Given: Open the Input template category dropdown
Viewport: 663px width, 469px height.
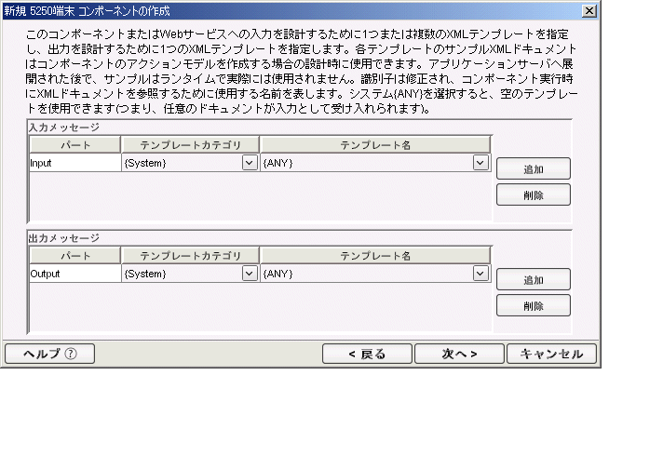Looking at the screenshot, I should (250, 163).
